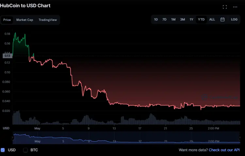245x156 pixels.
Task: Click the 2:00 PM label on the date axis
Action: [213, 128]
